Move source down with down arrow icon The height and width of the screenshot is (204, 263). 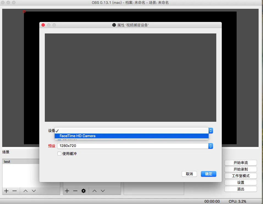pyautogui.click(x=103, y=191)
